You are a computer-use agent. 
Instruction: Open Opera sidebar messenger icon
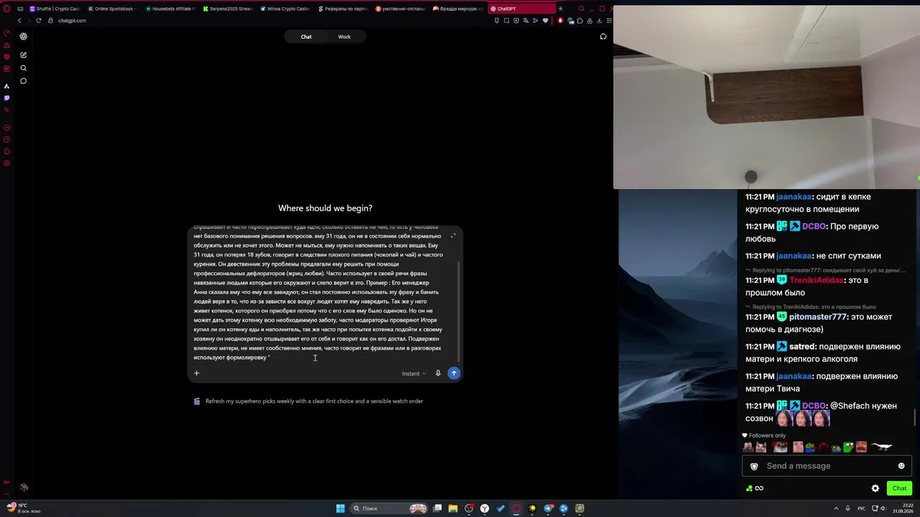point(6,98)
